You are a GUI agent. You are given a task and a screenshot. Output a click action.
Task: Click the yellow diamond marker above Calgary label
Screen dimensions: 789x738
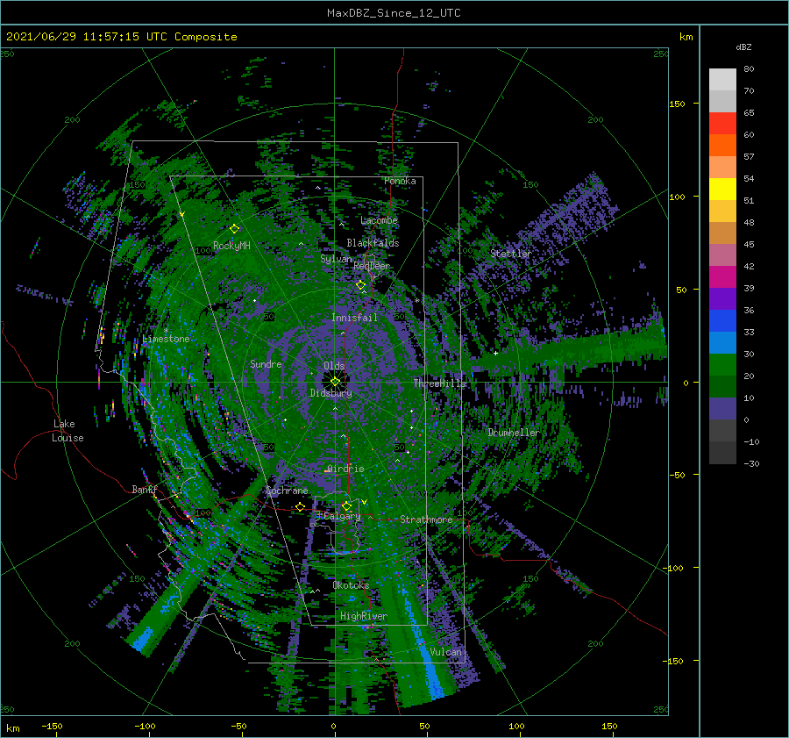tap(346, 505)
